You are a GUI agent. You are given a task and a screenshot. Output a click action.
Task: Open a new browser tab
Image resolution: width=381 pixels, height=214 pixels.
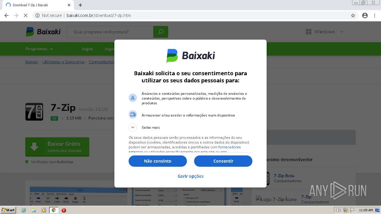coord(80,5)
